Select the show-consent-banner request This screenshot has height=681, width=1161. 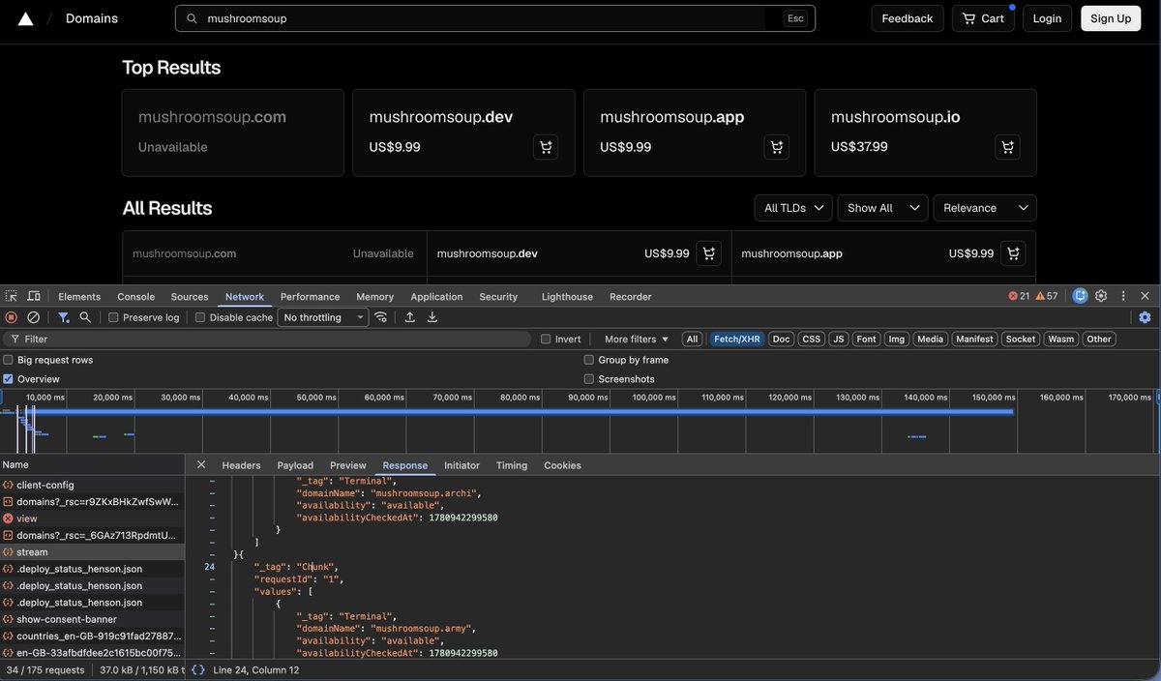[92, 619]
